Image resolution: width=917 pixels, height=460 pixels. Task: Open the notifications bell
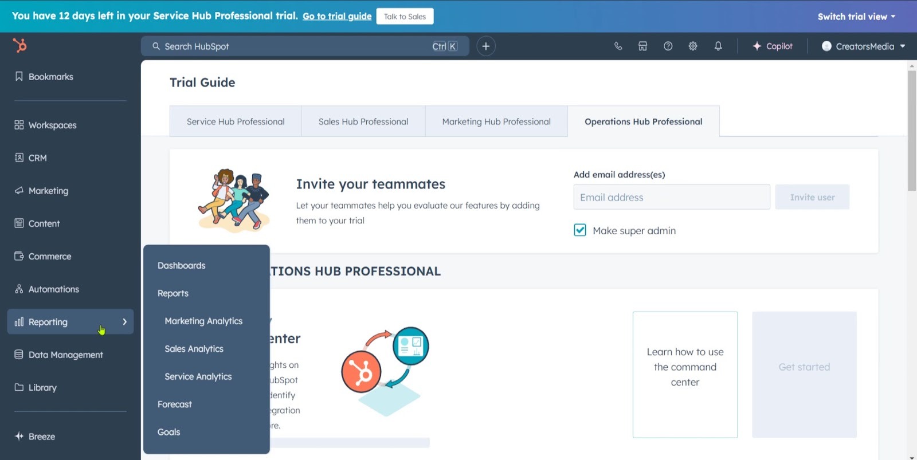click(x=718, y=46)
